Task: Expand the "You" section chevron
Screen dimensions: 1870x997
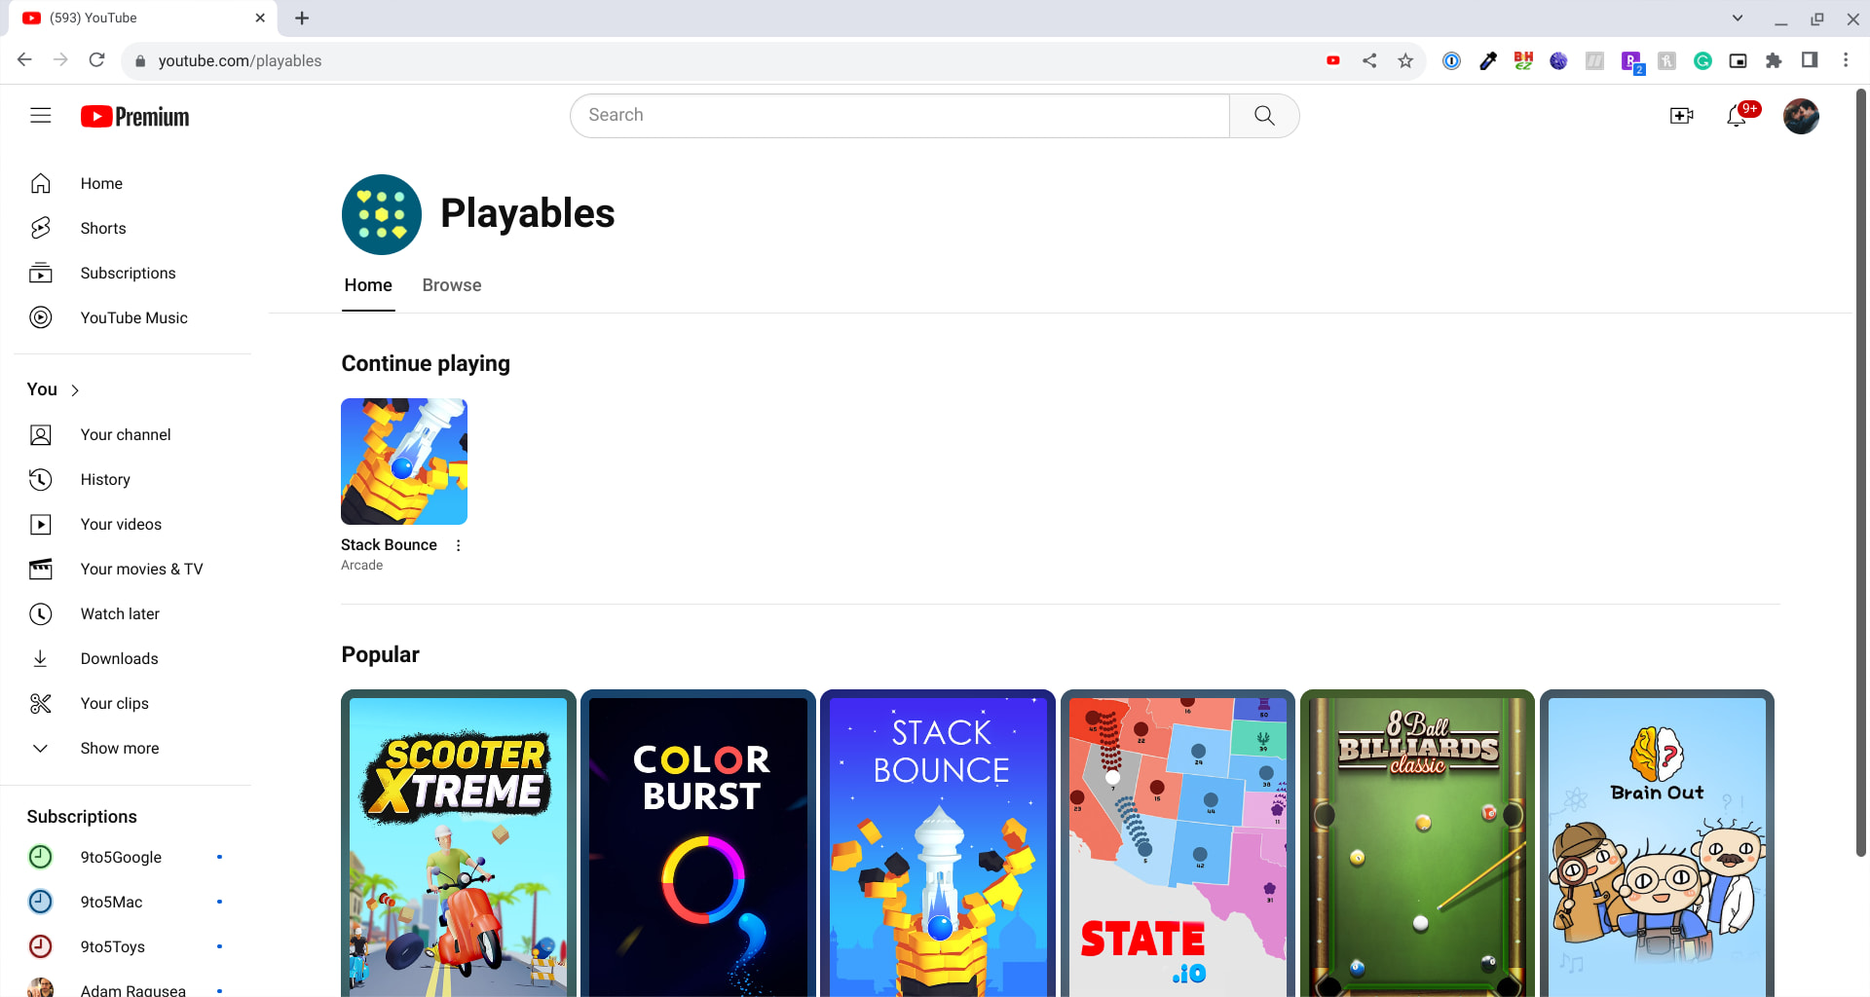Action: click(75, 389)
